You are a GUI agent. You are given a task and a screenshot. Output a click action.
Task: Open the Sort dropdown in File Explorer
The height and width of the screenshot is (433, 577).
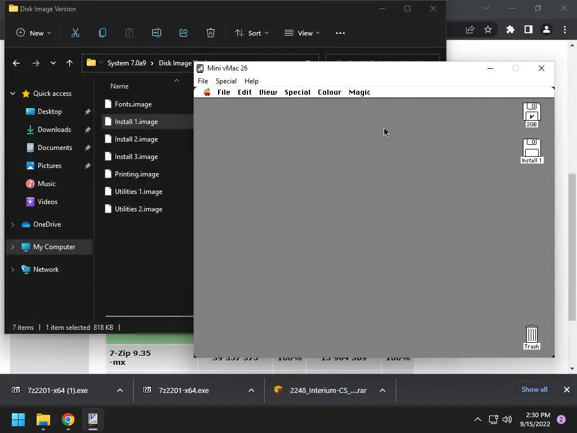[252, 33]
